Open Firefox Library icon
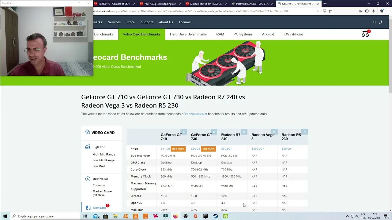The image size is (392, 220). (360, 11)
